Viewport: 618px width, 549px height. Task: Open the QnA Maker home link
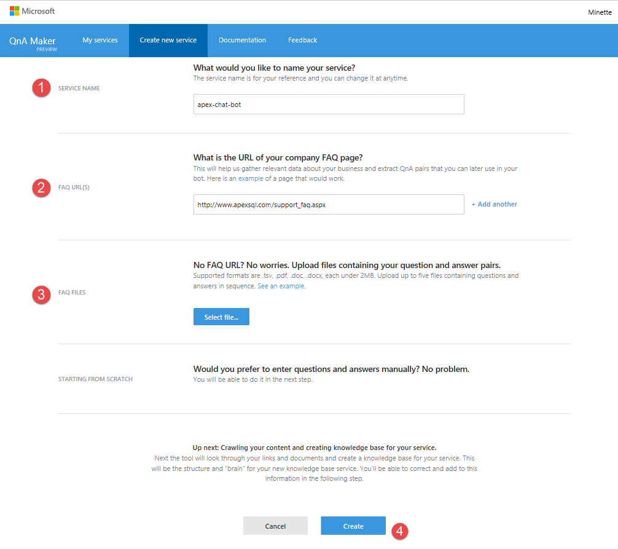(33, 42)
